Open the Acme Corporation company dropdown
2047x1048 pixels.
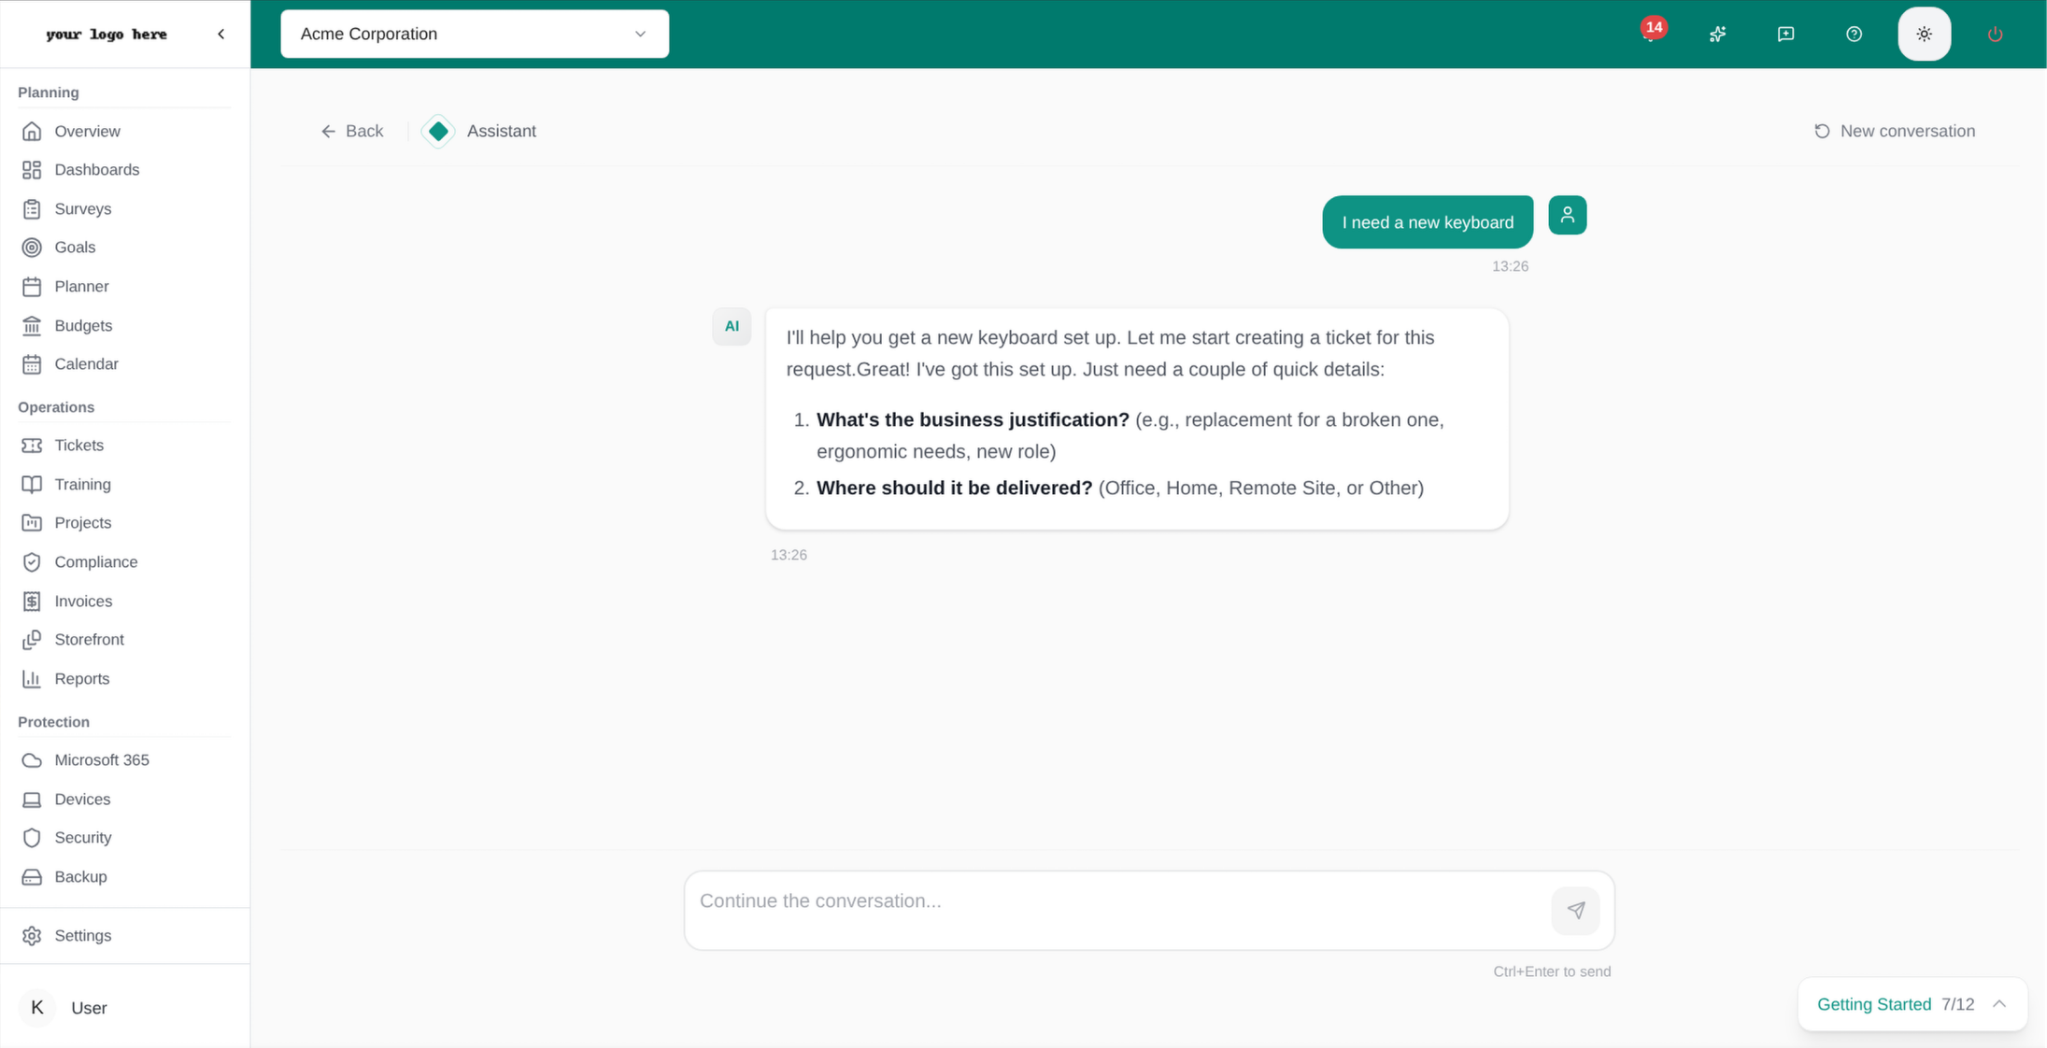pyautogui.click(x=475, y=35)
